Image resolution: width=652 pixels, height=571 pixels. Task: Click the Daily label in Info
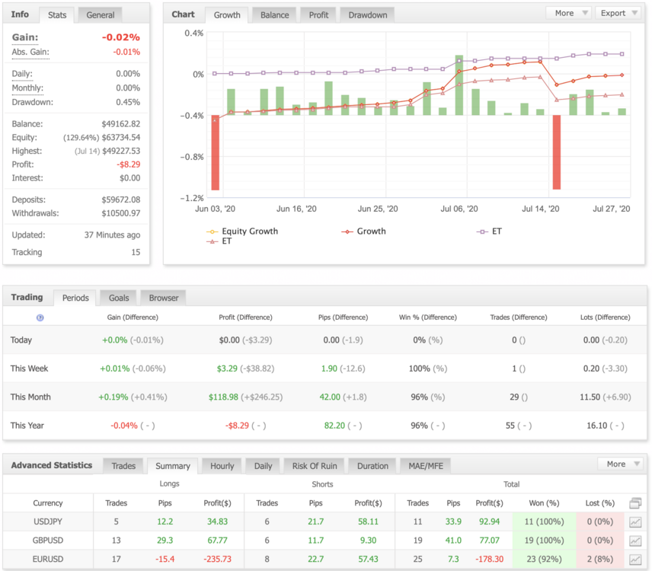22,74
